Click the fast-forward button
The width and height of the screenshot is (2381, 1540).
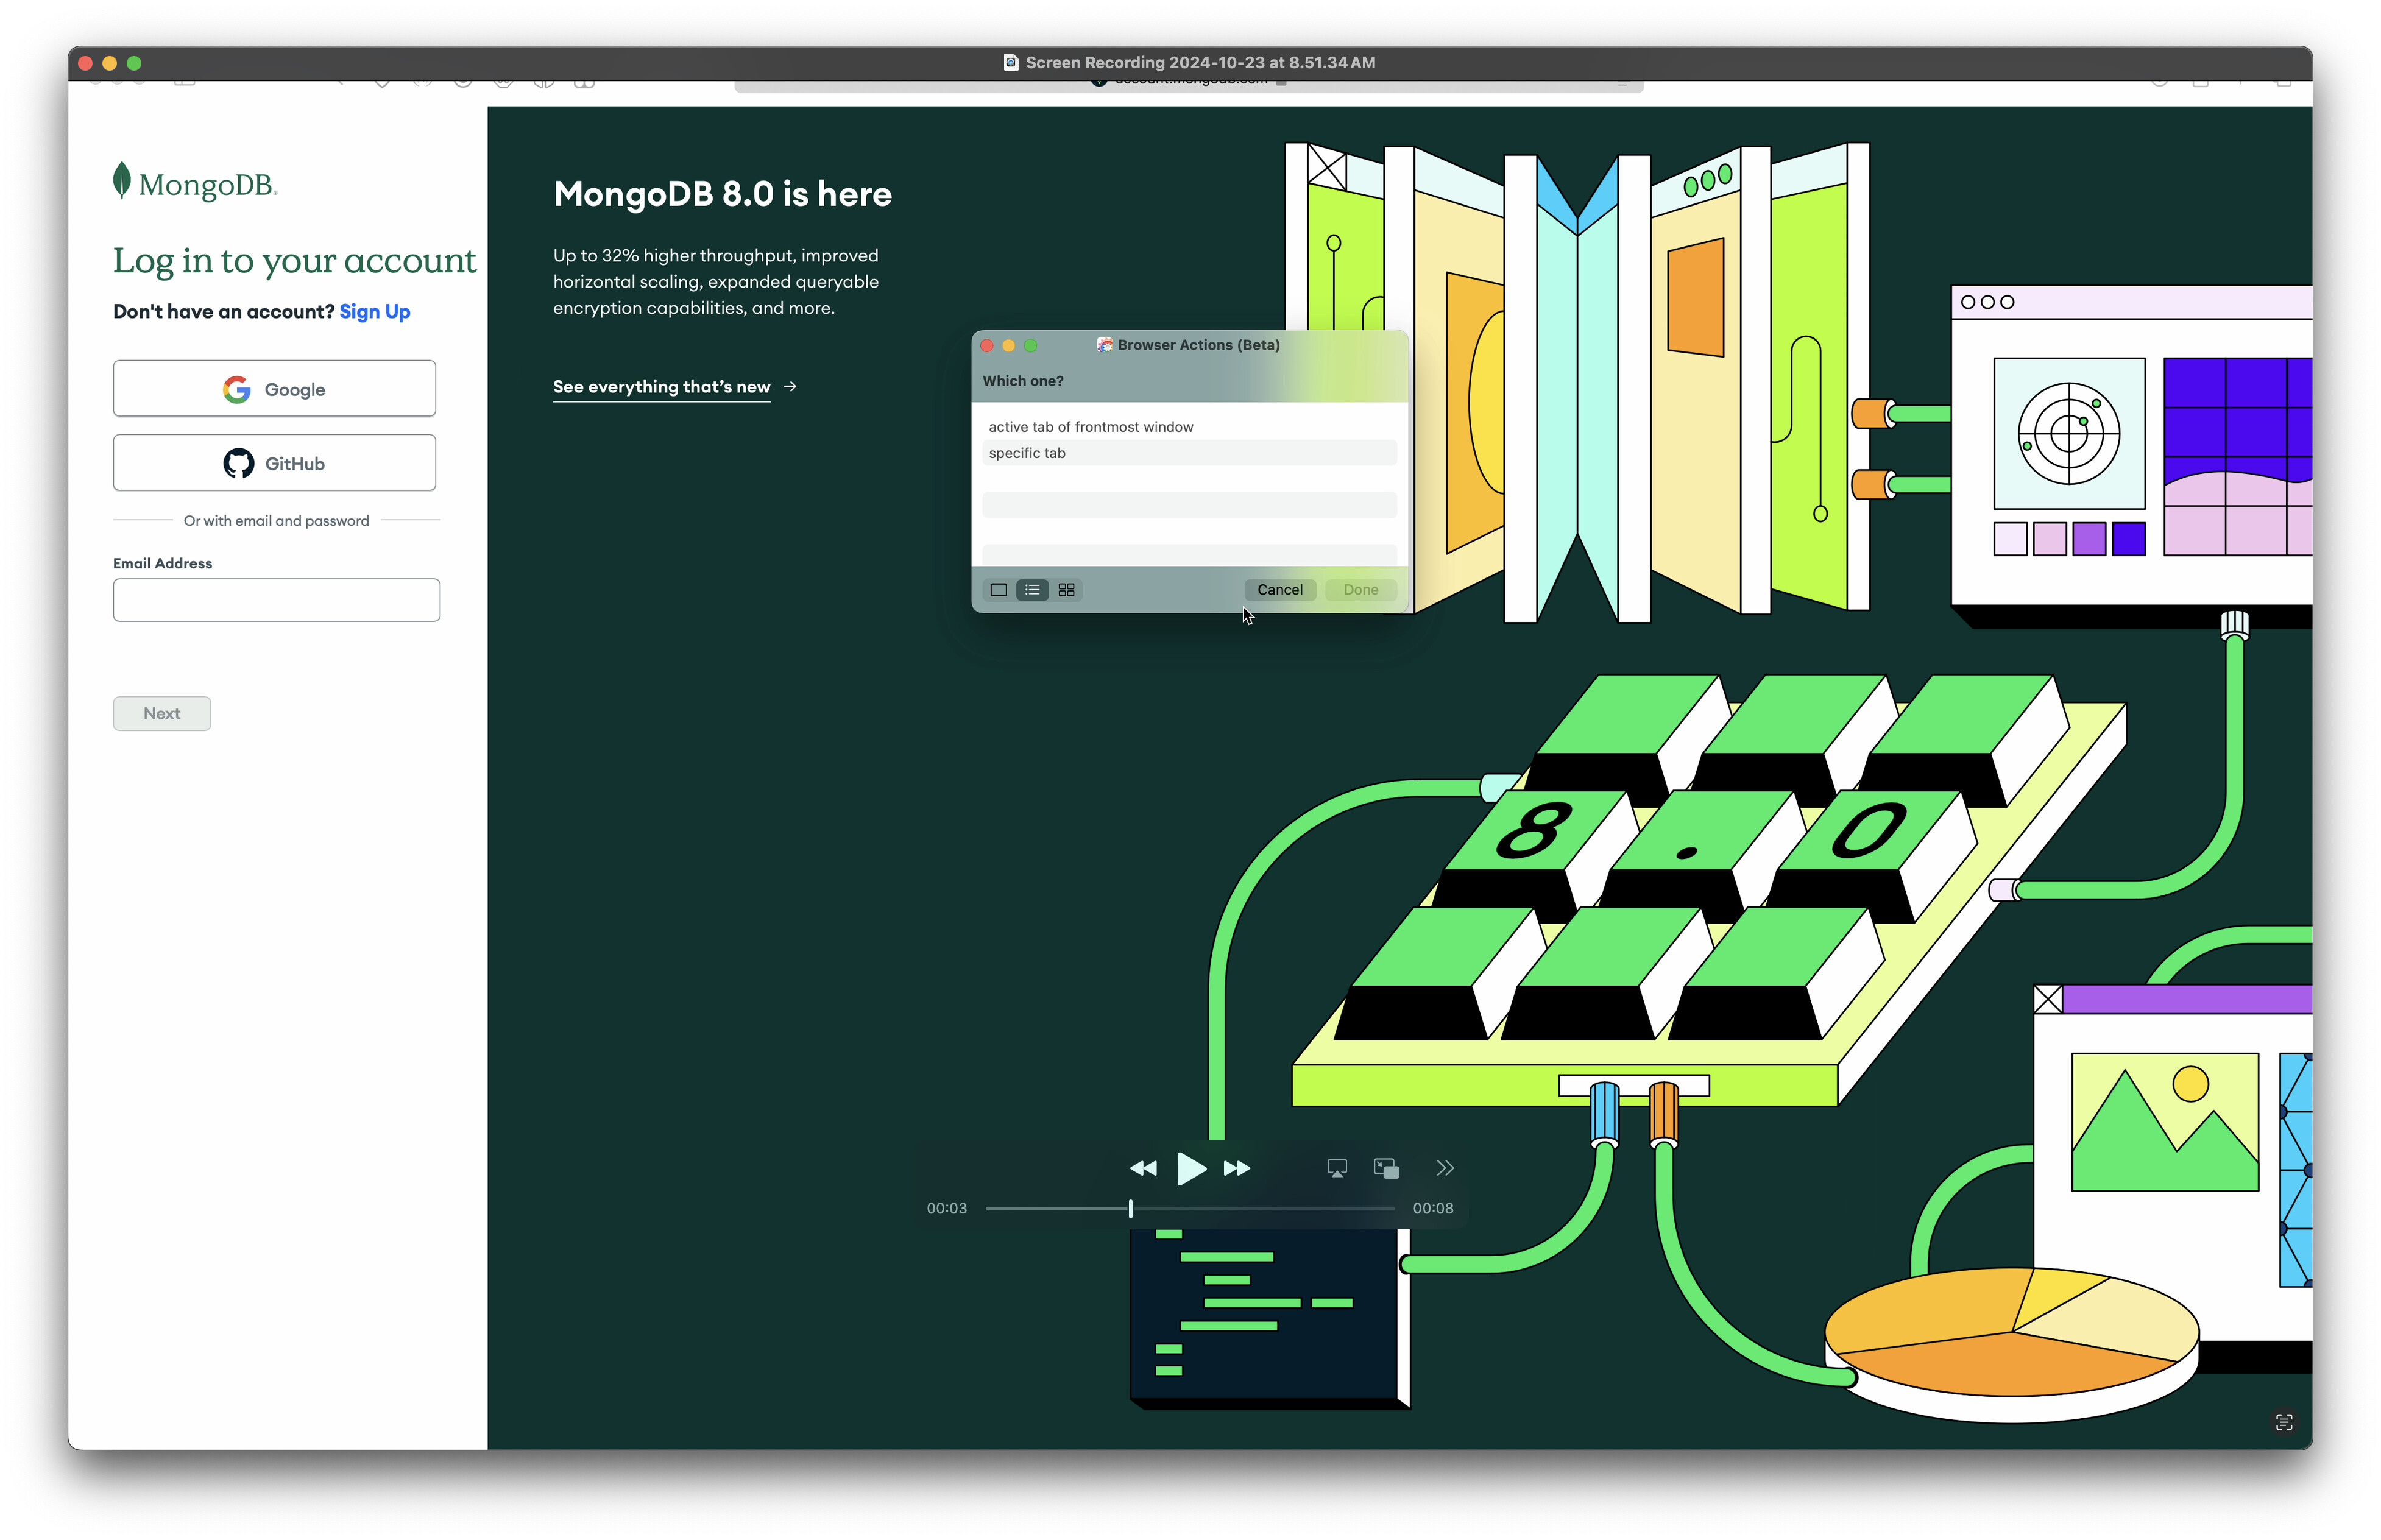[x=1237, y=1168]
